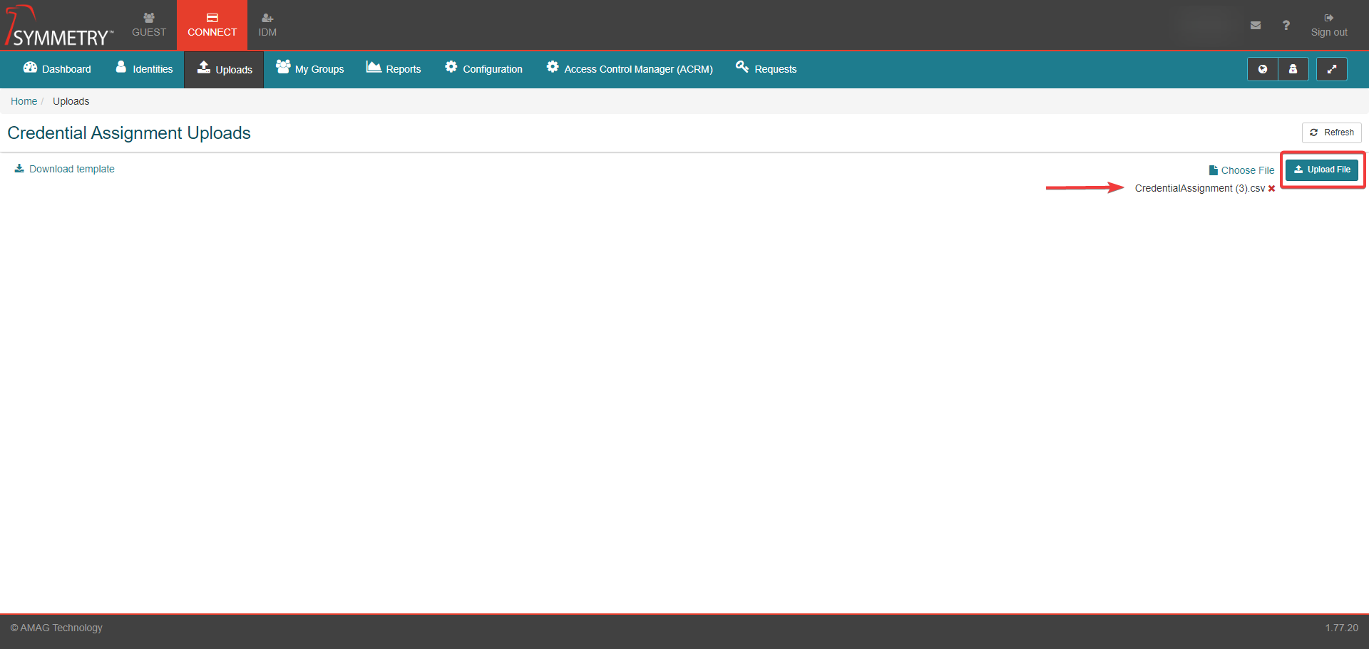This screenshot has width=1369, height=649.
Task: Select the Uploads menu item
Action: tap(224, 69)
